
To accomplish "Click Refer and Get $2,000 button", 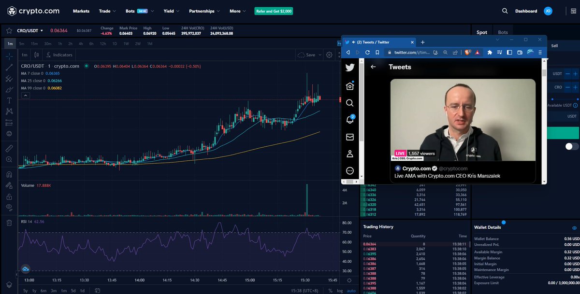I will [x=274, y=11].
